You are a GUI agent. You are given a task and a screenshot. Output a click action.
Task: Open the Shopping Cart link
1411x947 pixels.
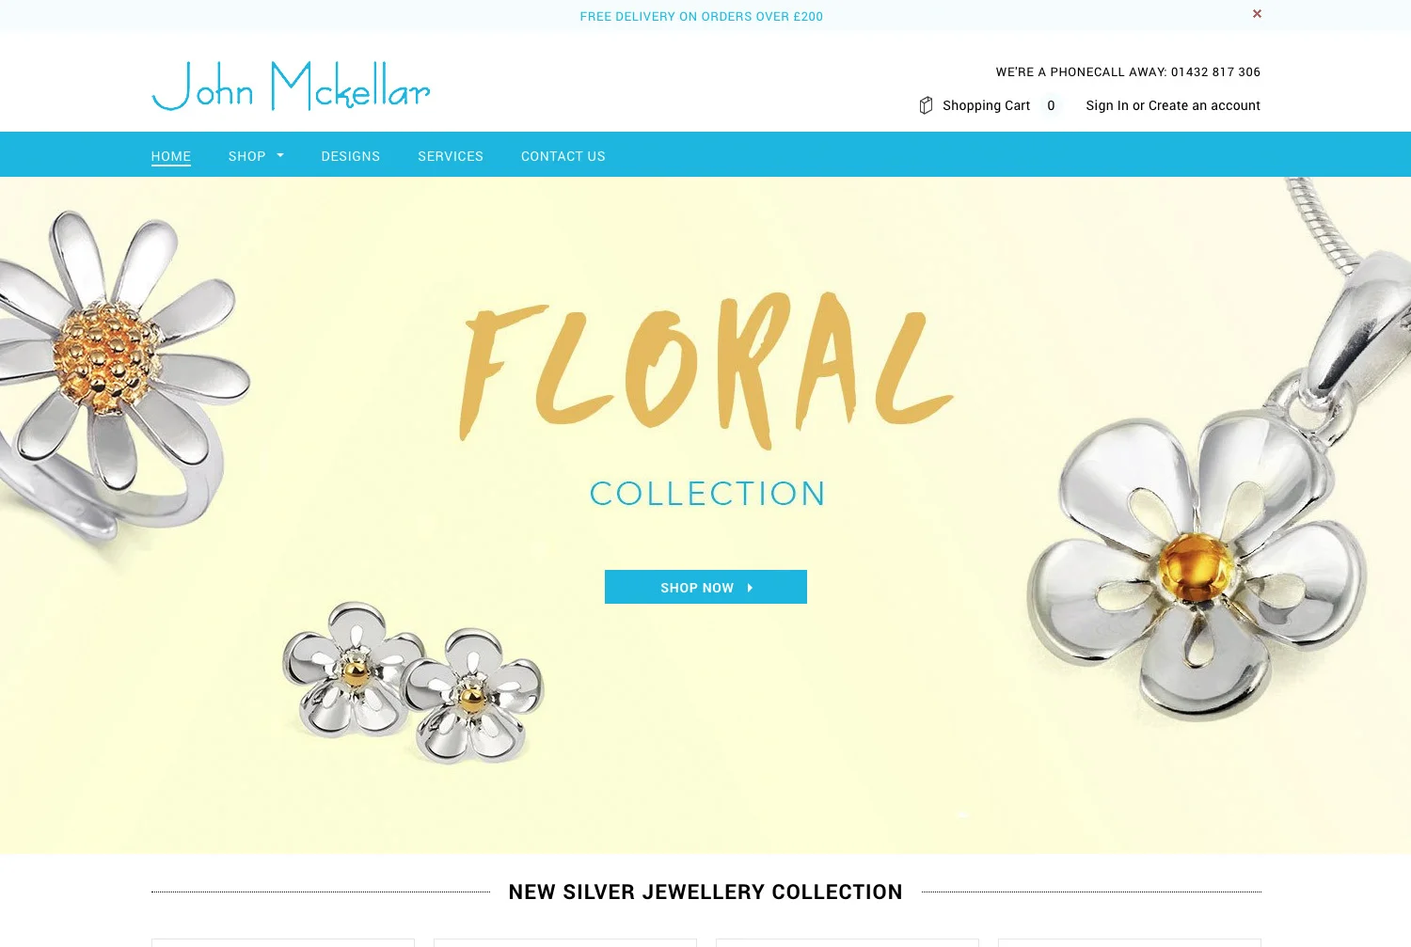[986, 105]
